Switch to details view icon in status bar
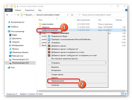The image size is (132, 100). click(x=123, y=94)
